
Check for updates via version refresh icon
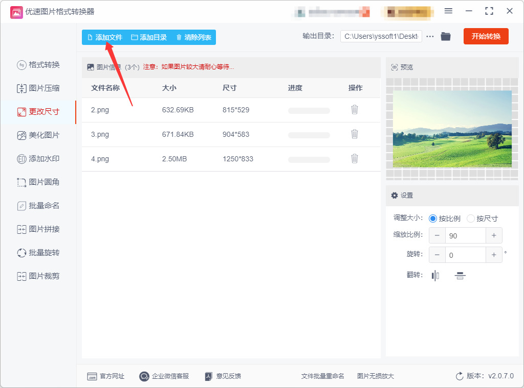[x=460, y=376]
